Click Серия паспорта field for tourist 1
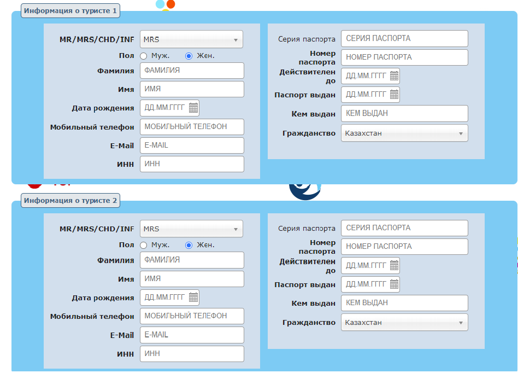This screenshot has height=373, width=518. click(x=404, y=38)
